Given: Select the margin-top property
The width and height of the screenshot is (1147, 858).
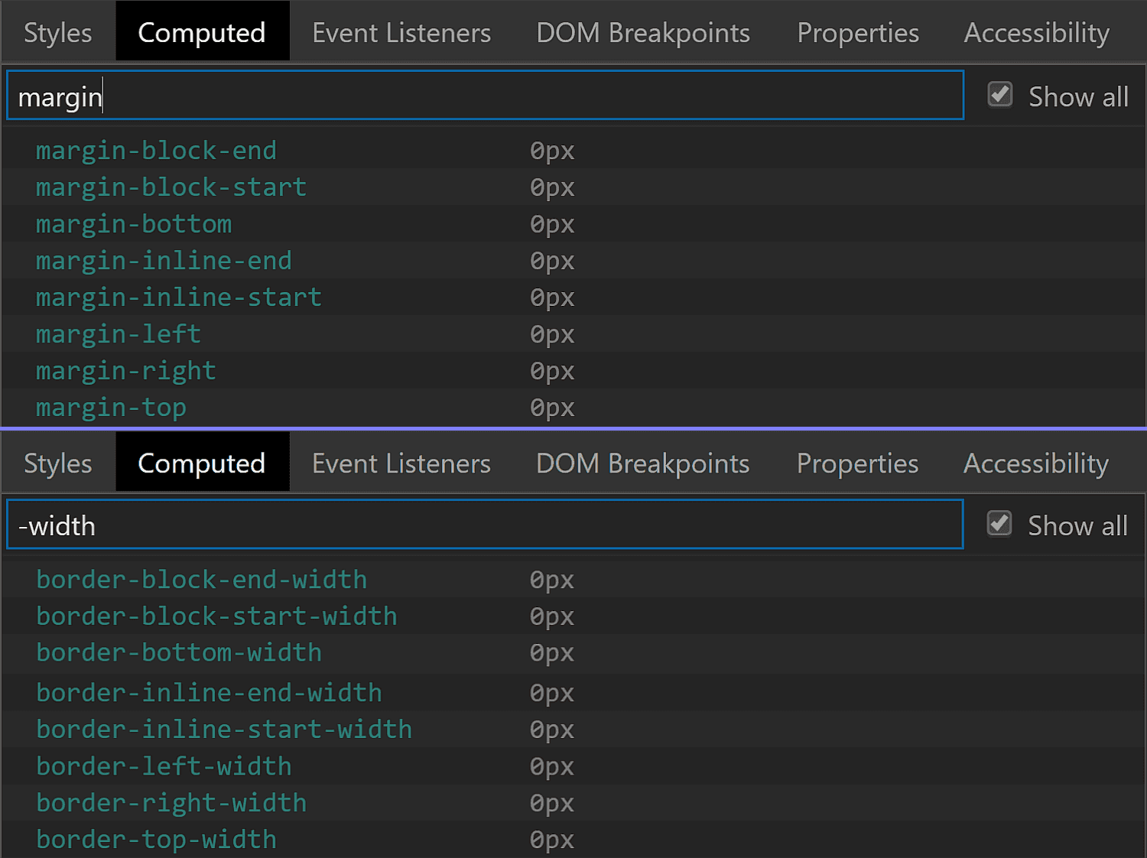Looking at the screenshot, I should click(x=111, y=408).
